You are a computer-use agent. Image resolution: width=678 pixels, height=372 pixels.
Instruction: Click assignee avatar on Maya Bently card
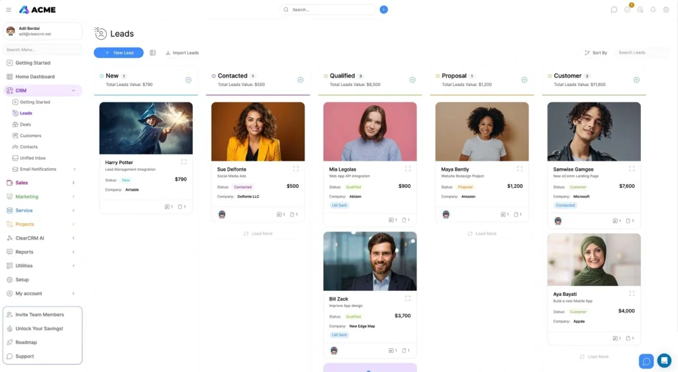click(446, 214)
